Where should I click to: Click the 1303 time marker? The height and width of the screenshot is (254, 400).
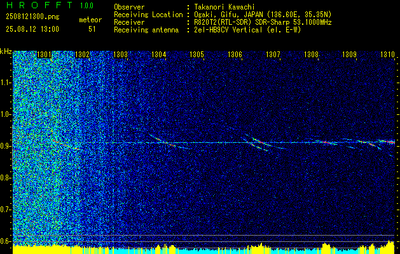coord(120,54)
